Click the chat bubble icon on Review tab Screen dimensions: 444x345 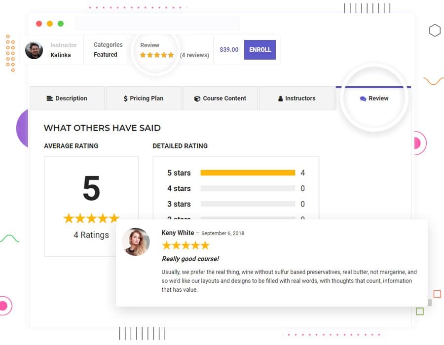(363, 99)
